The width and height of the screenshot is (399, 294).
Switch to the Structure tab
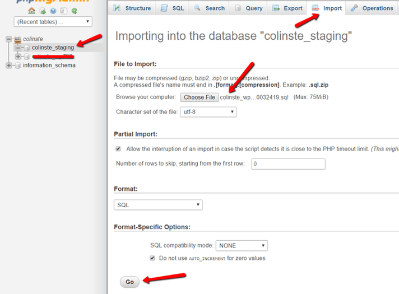132,8
